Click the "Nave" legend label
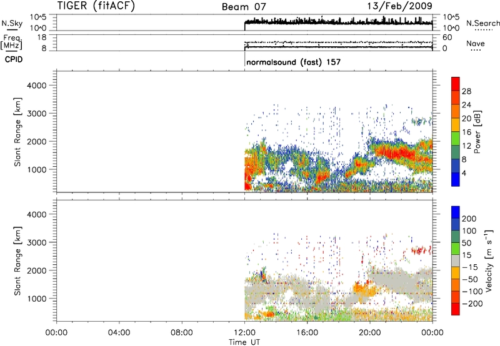 (476, 43)
